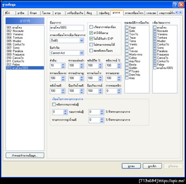Select 007: Sono in state list
The height and width of the screenshot is (184, 186).
25,48
